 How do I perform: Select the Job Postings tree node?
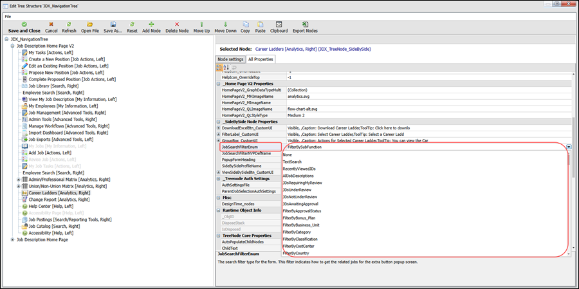69,219
